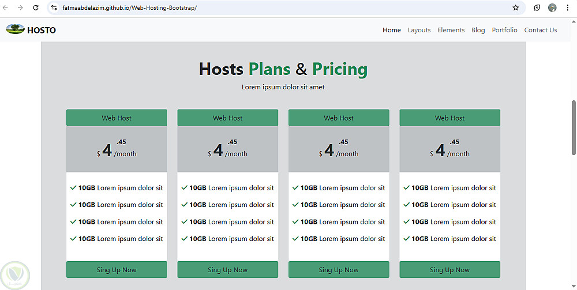577x290 pixels.
Task: Go to the Home nav item
Action: pyautogui.click(x=392, y=30)
